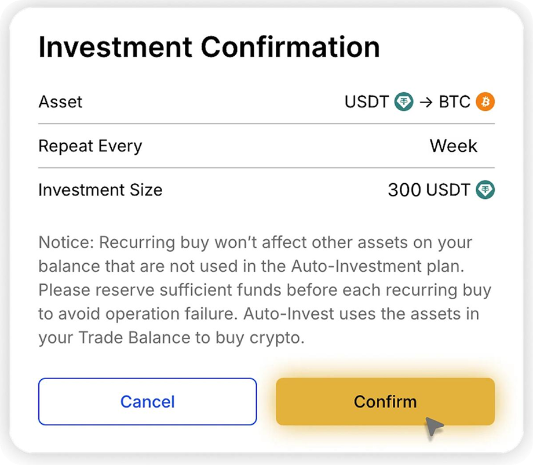Viewport: 533px width, 465px height.
Task: Click the Investment Size label
Action: tap(100, 190)
